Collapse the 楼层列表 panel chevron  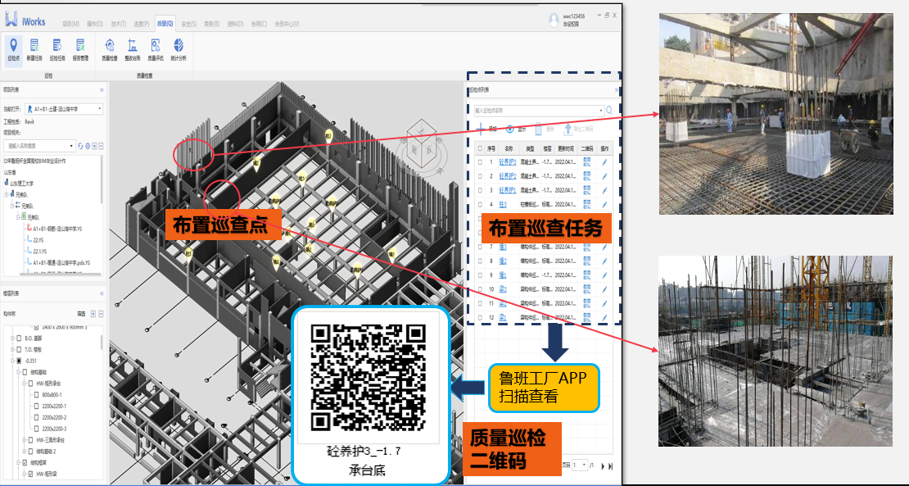tap(102, 293)
